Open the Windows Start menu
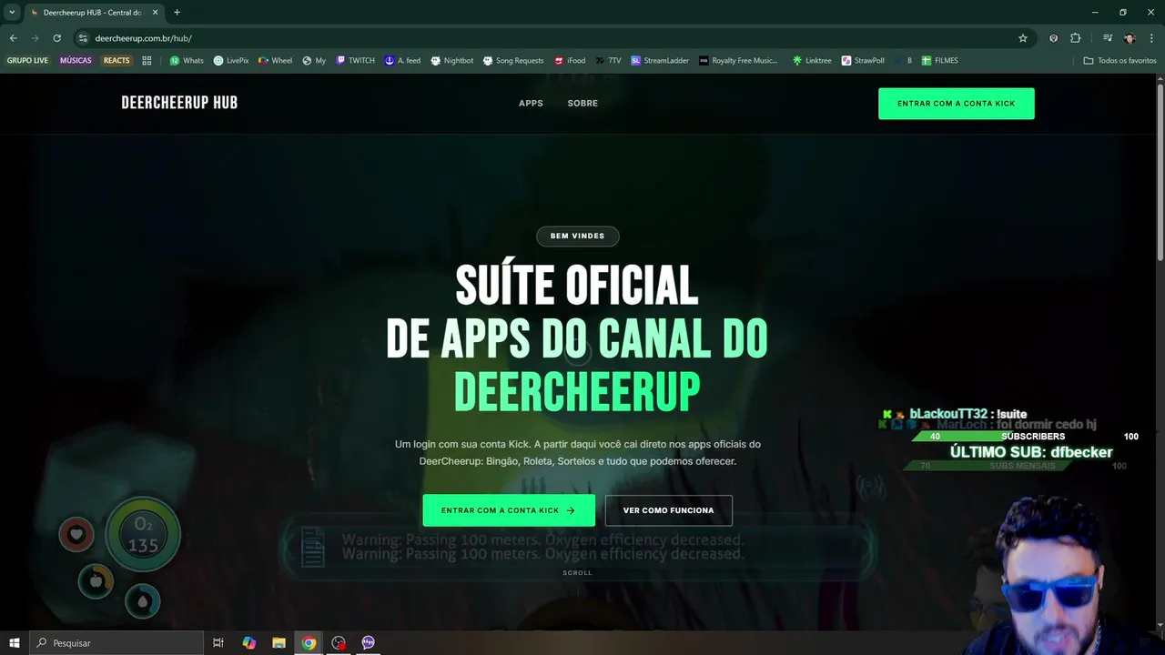 [15, 643]
